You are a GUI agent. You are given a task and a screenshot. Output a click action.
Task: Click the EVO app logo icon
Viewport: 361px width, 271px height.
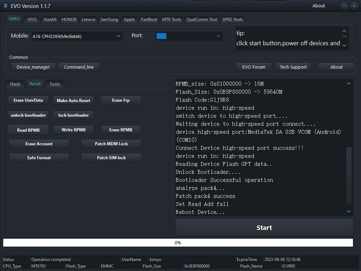click(x=5, y=6)
